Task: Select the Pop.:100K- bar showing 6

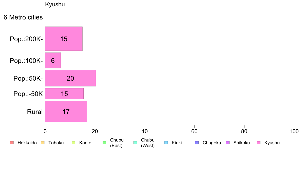Action: tap(53, 61)
